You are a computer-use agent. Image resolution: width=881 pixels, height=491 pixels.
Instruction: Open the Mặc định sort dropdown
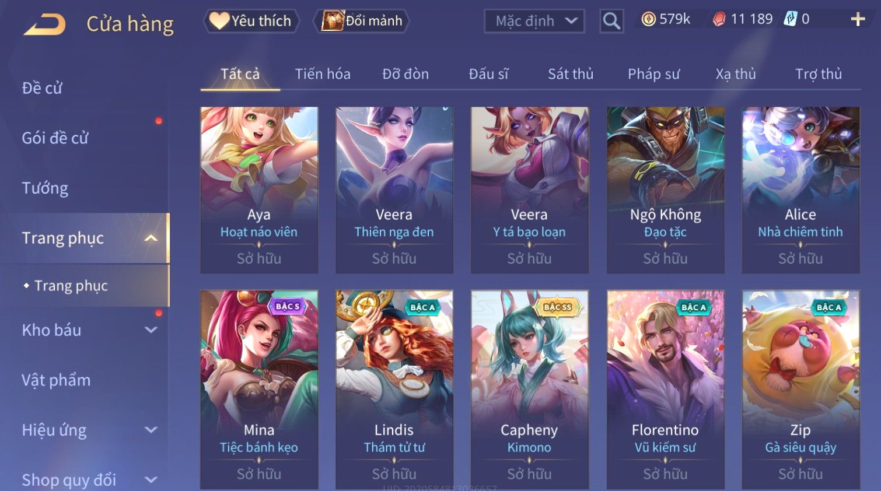click(534, 21)
